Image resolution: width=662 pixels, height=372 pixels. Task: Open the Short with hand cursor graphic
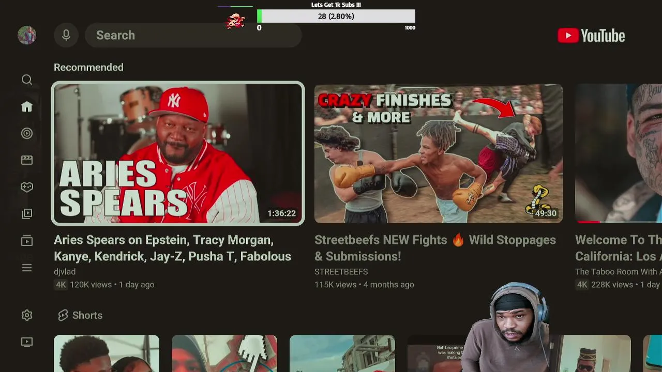[224, 353]
